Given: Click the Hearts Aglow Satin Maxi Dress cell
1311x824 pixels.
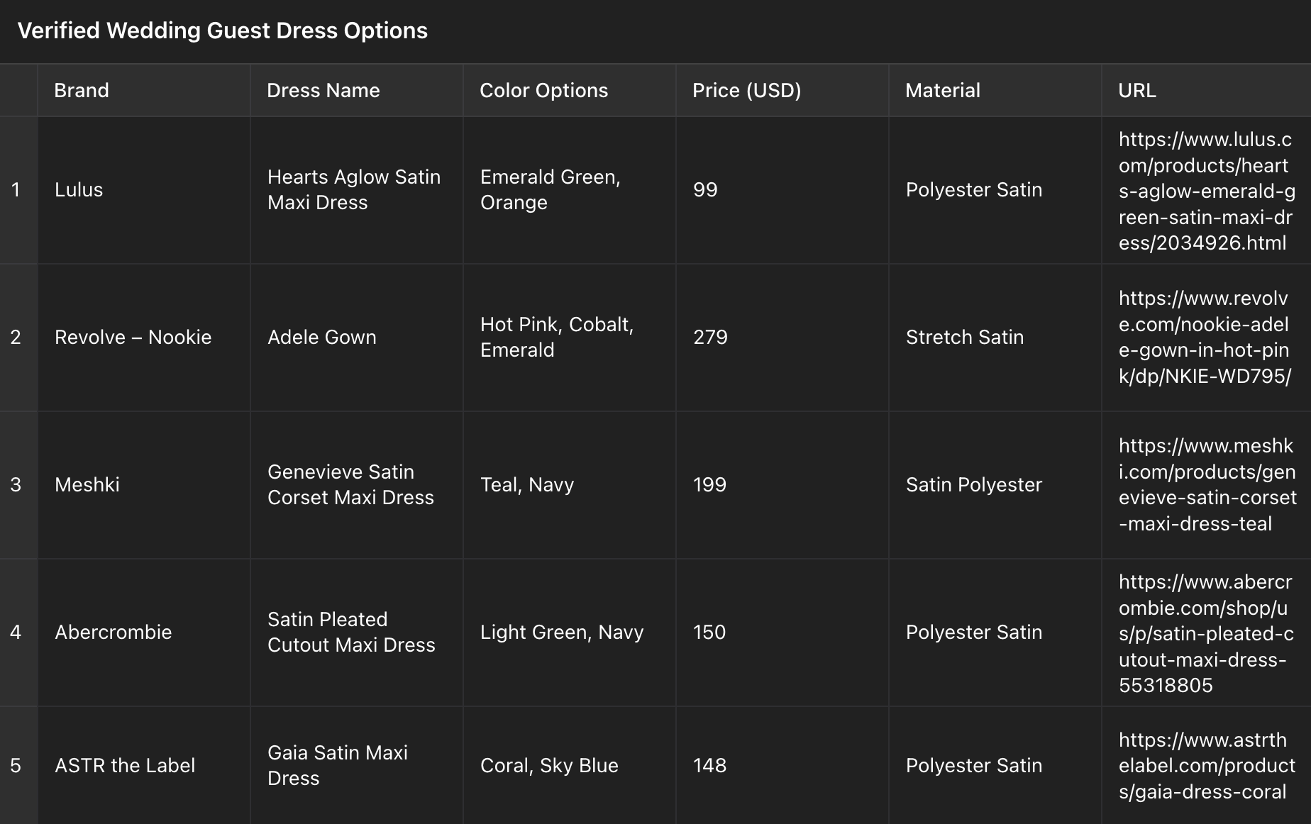Looking at the screenshot, I should coord(353,189).
